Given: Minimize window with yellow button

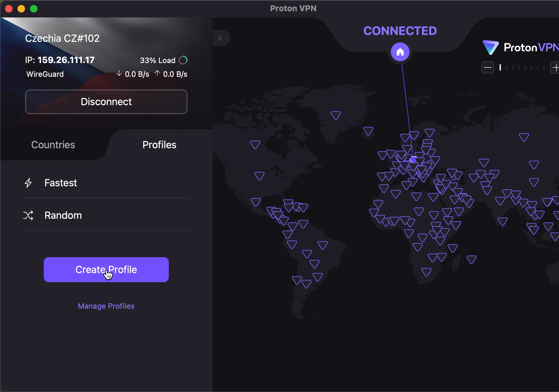Looking at the screenshot, I should tap(21, 9).
